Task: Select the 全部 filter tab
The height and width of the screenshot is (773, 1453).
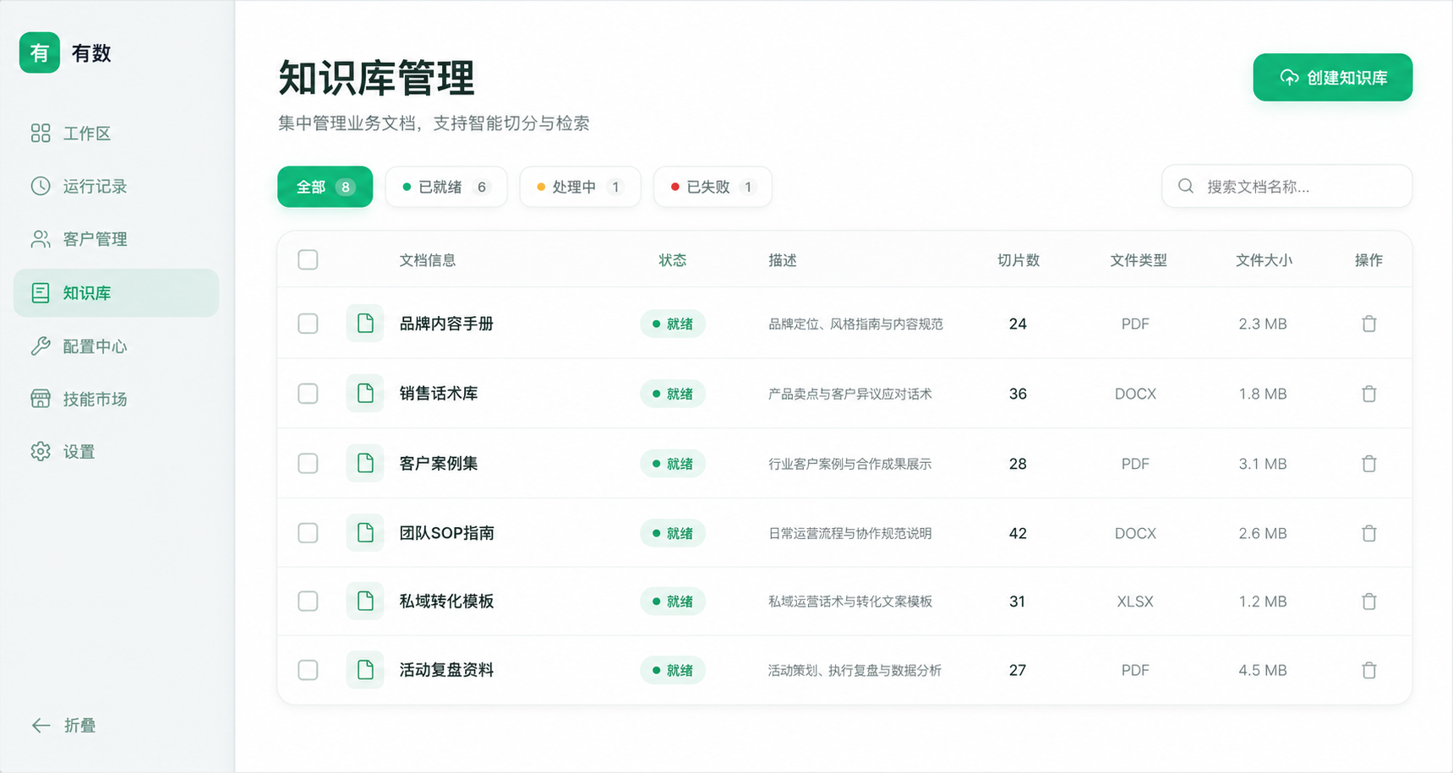Action: click(325, 187)
